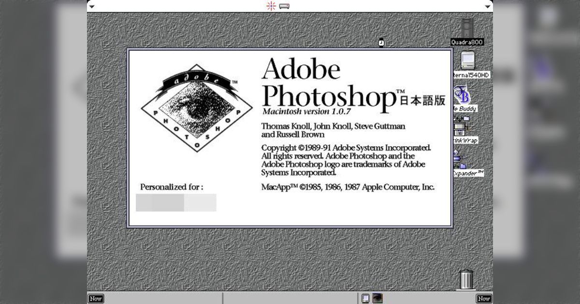Click the Macintosh version 1.0.7 text
This screenshot has height=304, width=580.
point(306,111)
